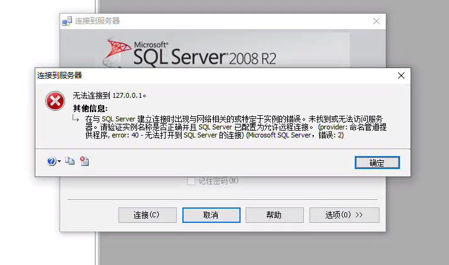Viewport: 449px width, 265px height.
Task: Expand 选项(O) >> options
Action: click(344, 215)
